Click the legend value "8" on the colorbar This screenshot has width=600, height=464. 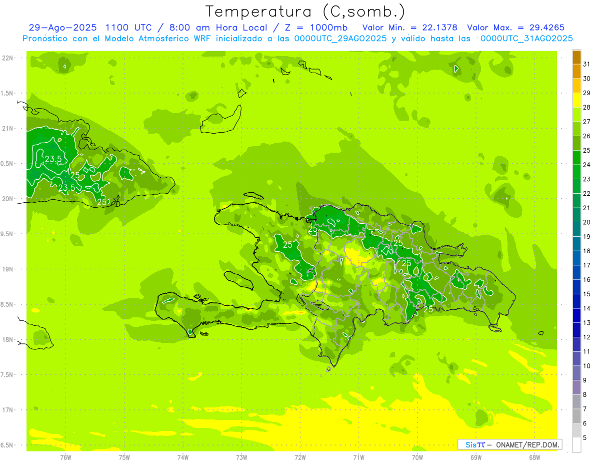click(585, 395)
